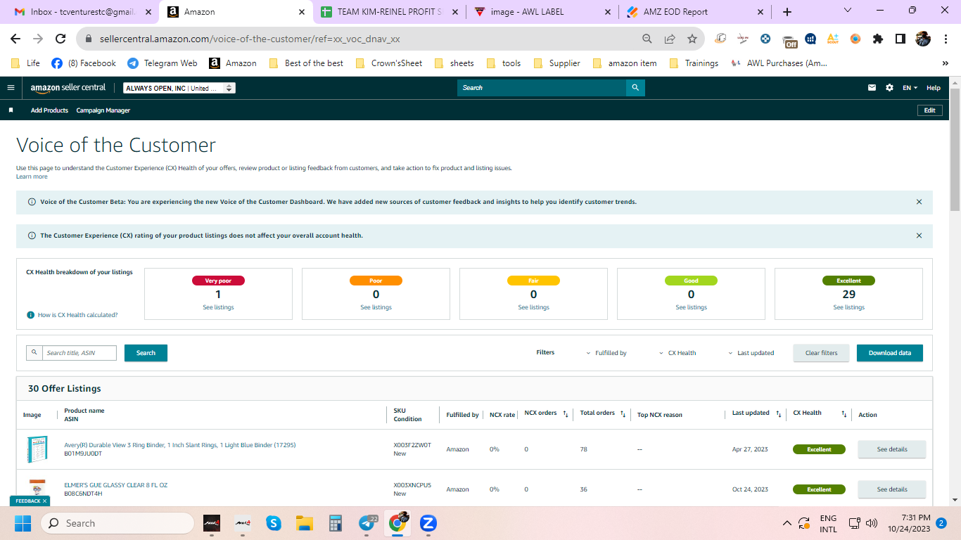
Task: Click the Search title, ASIN input field
Action: (79, 353)
